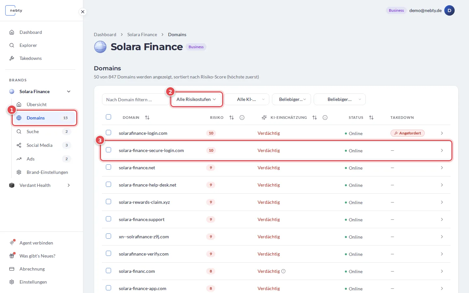
Task: Select Domains in the sidebar
Action: pos(44,118)
